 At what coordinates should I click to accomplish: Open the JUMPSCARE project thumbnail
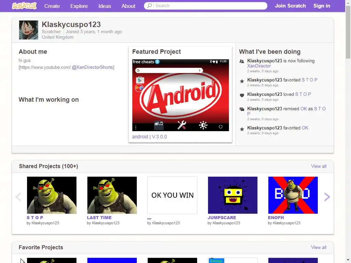pos(233,195)
